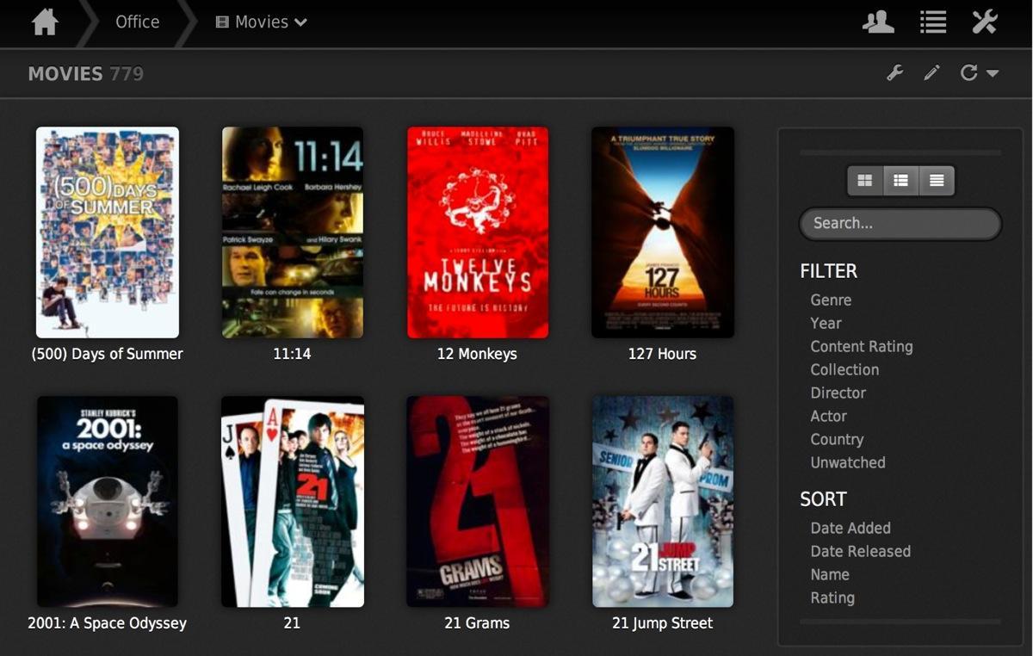Image resolution: width=1033 pixels, height=656 pixels.
Task: Expand the refresh options arrow
Action: 993,74
